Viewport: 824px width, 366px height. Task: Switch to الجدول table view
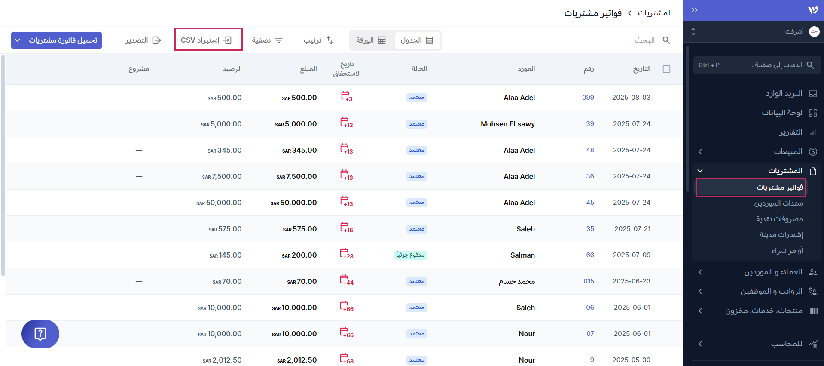coord(417,40)
